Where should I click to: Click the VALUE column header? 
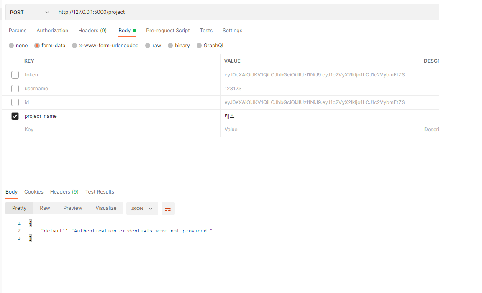tap(232, 61)
